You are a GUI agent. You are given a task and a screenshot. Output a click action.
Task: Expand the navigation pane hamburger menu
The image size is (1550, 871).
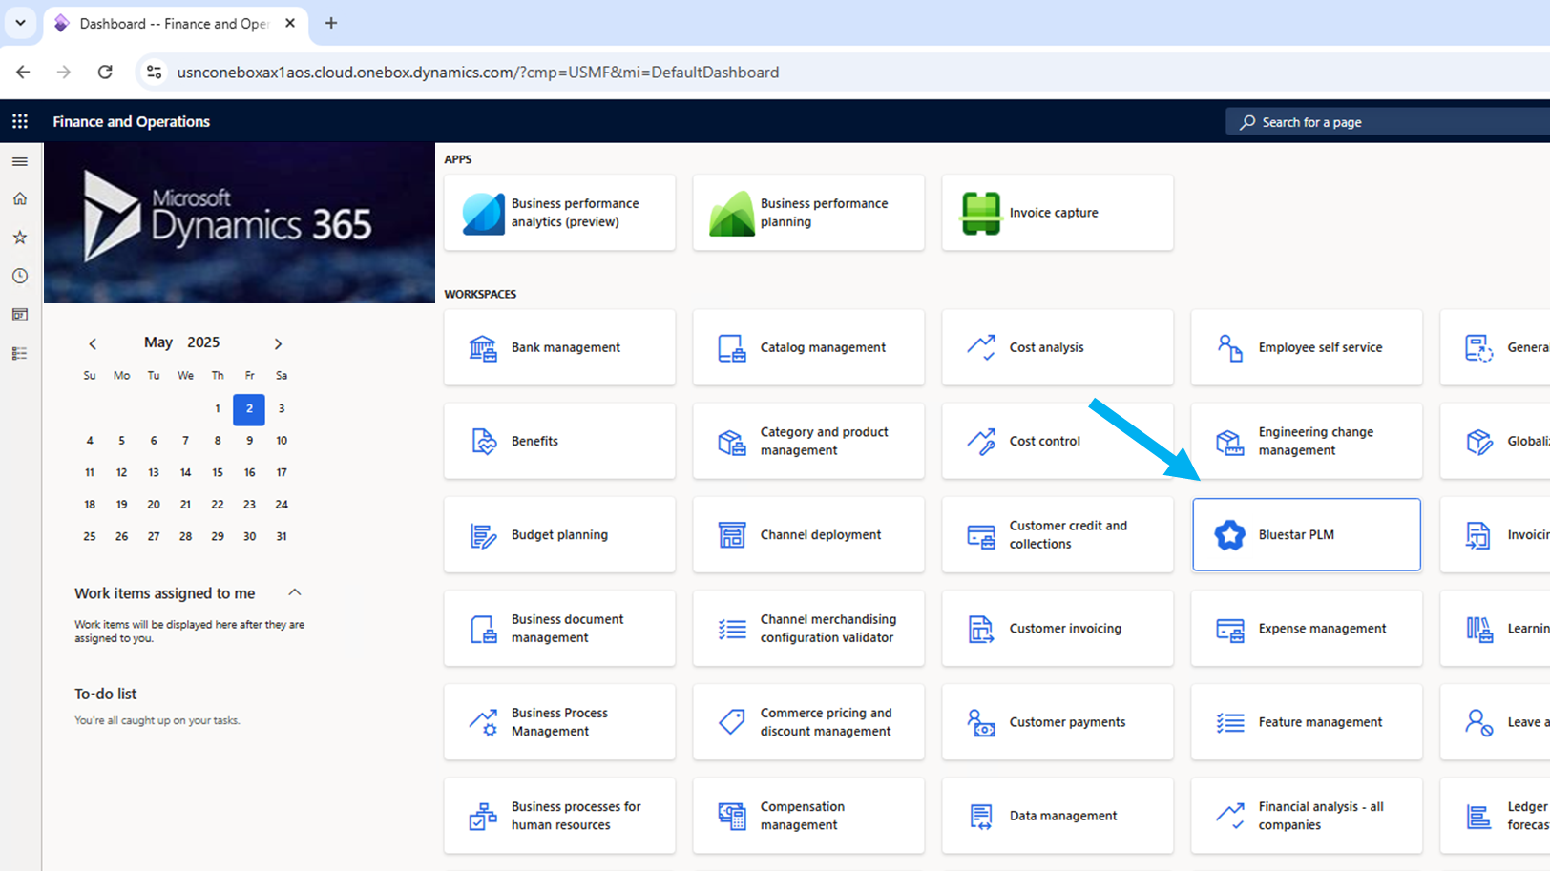tap(20, 161)
